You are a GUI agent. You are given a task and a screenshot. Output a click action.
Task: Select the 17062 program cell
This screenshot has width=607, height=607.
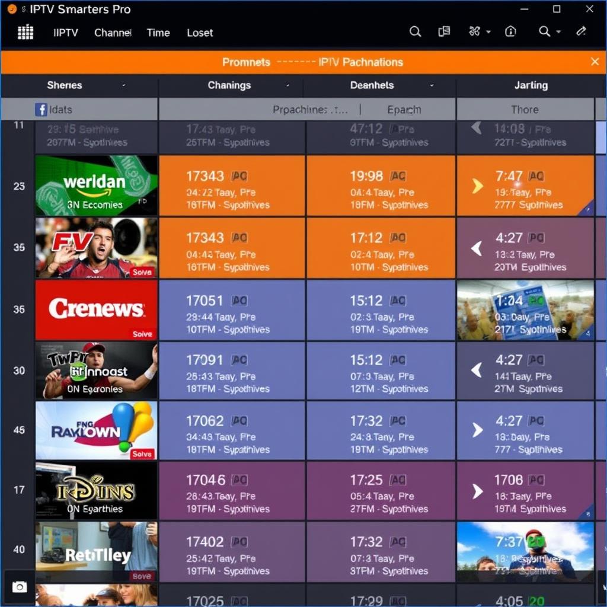tap(232, 430)
